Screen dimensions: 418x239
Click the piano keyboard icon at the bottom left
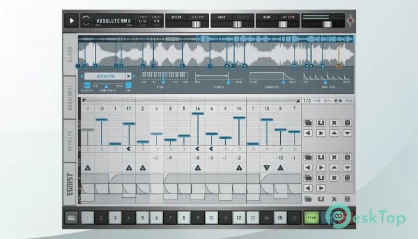click(71, 219)
